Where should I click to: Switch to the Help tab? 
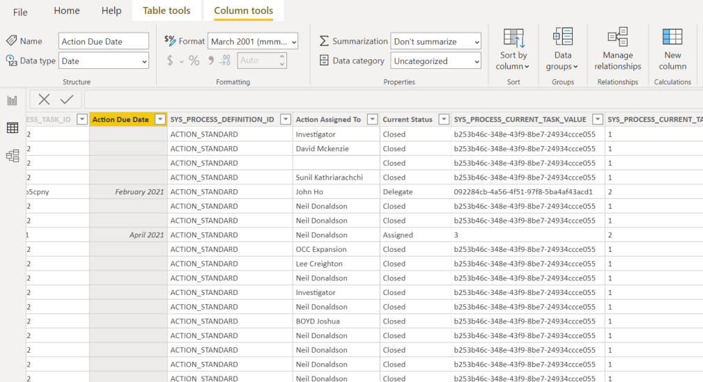click(111, 10)
